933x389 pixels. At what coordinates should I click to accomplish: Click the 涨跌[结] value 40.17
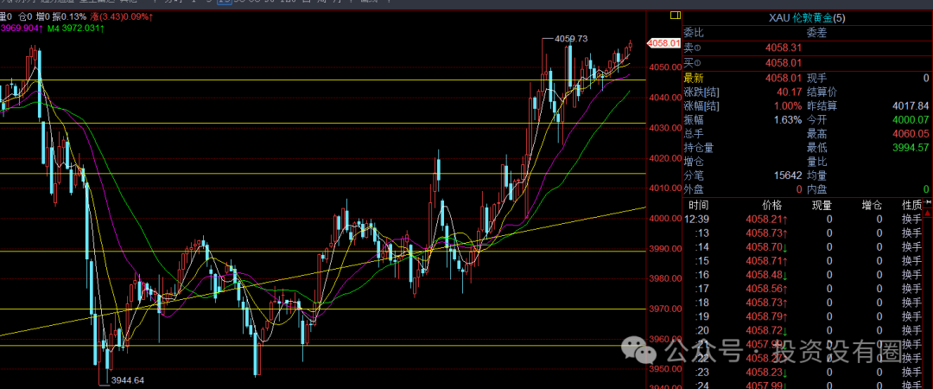point(789,92)
